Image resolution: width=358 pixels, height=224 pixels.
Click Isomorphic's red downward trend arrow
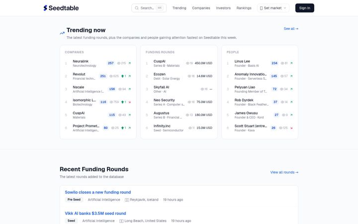tap(129, 102)
